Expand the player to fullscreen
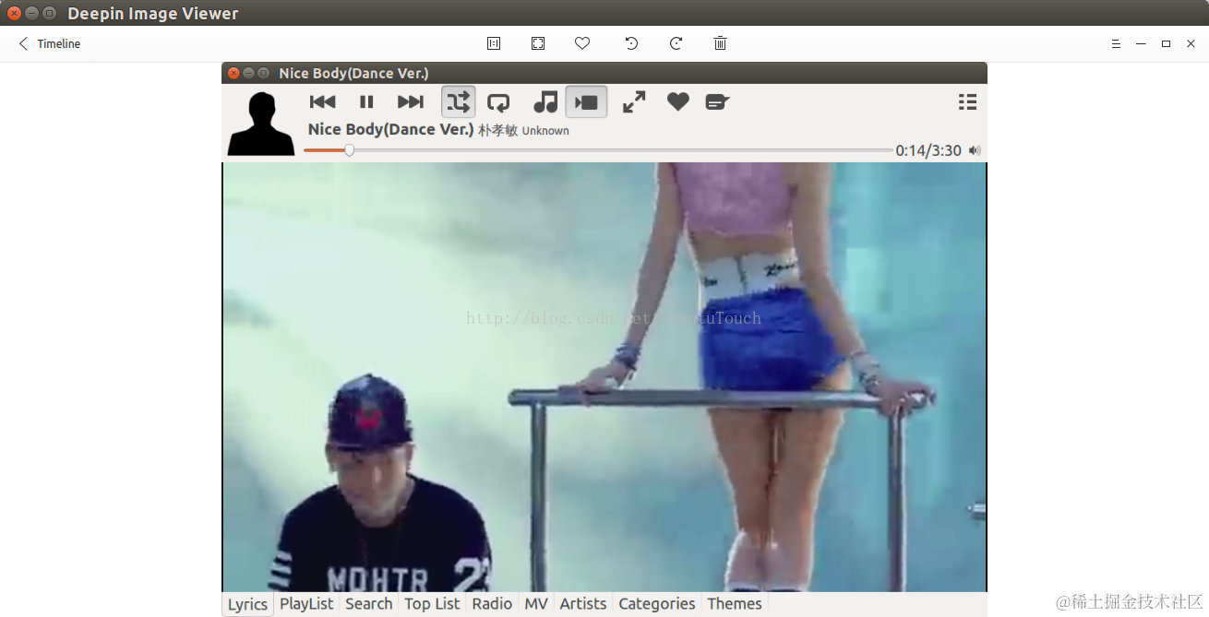 click(x=634, y=102)
